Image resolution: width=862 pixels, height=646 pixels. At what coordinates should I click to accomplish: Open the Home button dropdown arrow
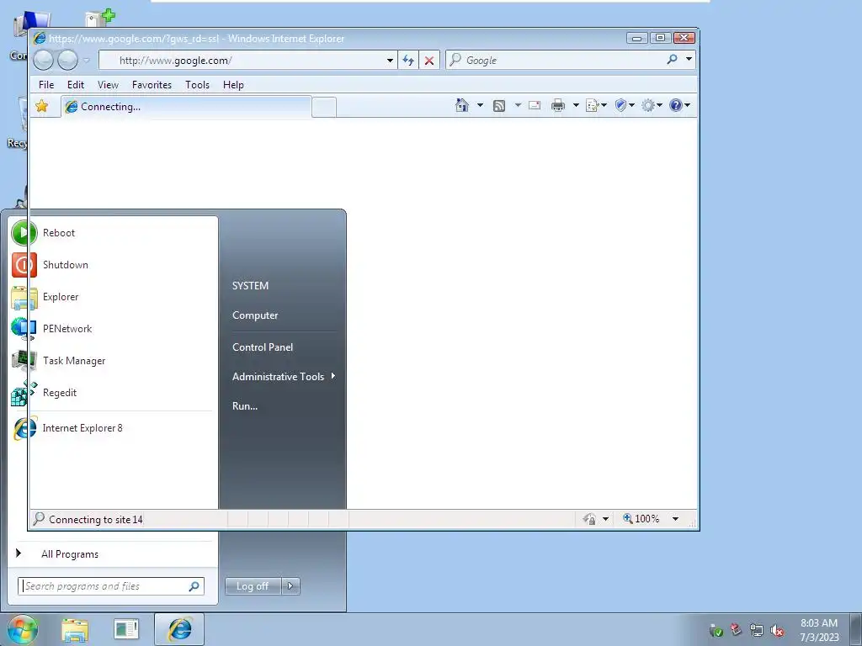click(480, 105)
